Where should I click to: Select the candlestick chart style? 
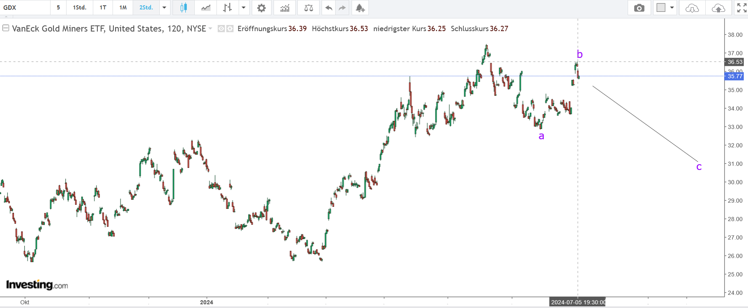click(x=183, y=8)
